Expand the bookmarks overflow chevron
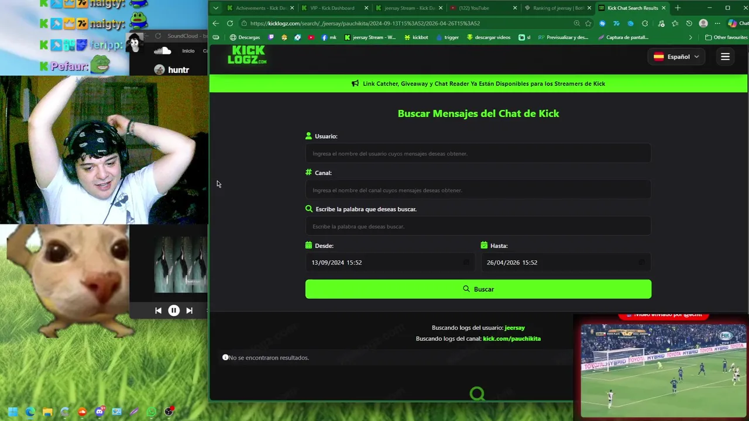Screen dimensions: 749x421 [x=690, y=37]
